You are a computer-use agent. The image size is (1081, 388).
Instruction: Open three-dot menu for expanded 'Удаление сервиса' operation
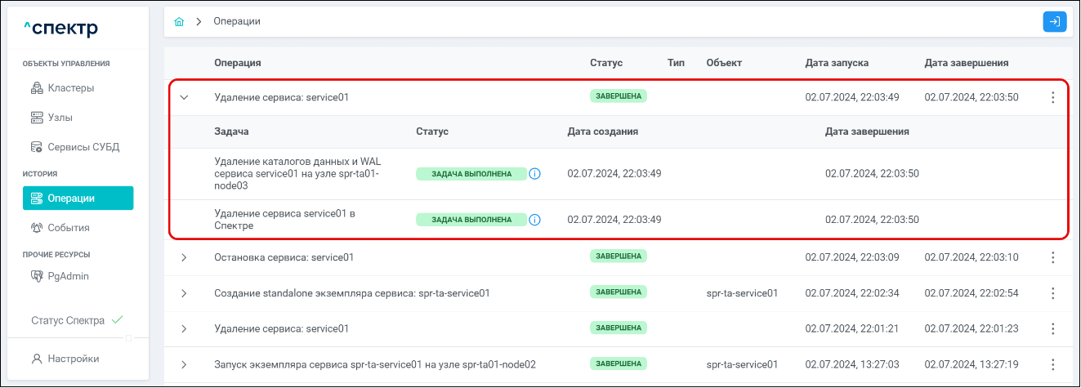point(1052,97)
